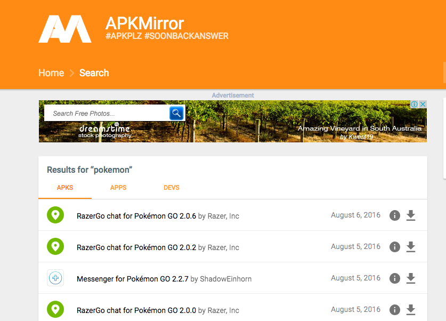Download RazerGo chat 2.0.0 APK

click(x=410, y=310)
